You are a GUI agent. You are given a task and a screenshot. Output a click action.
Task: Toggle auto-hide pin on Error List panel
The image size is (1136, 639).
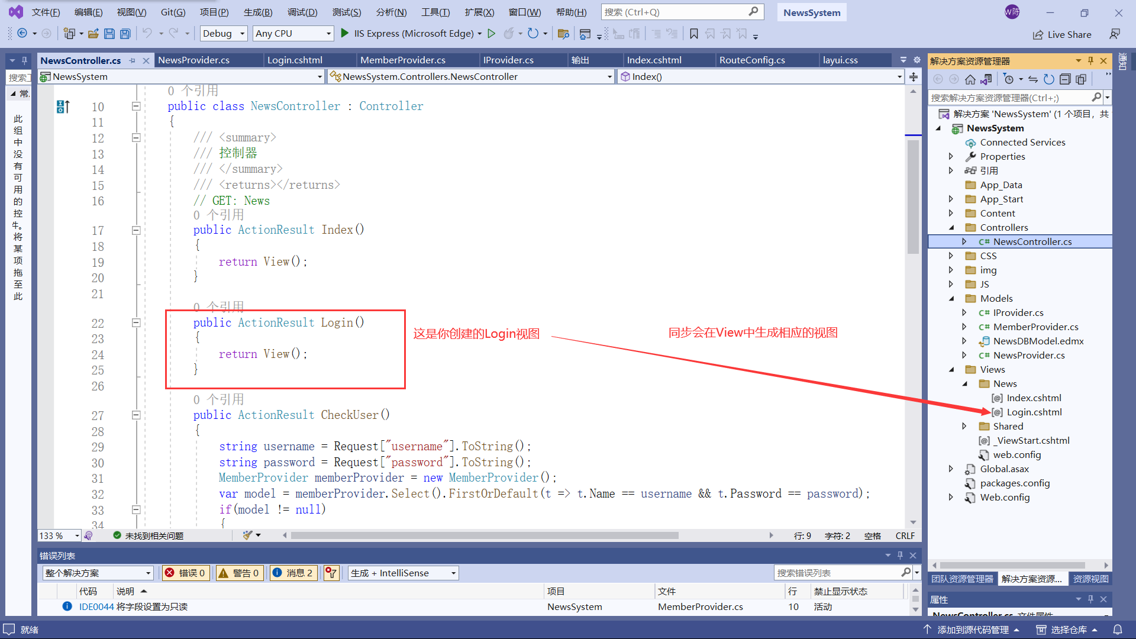[900, 556]
